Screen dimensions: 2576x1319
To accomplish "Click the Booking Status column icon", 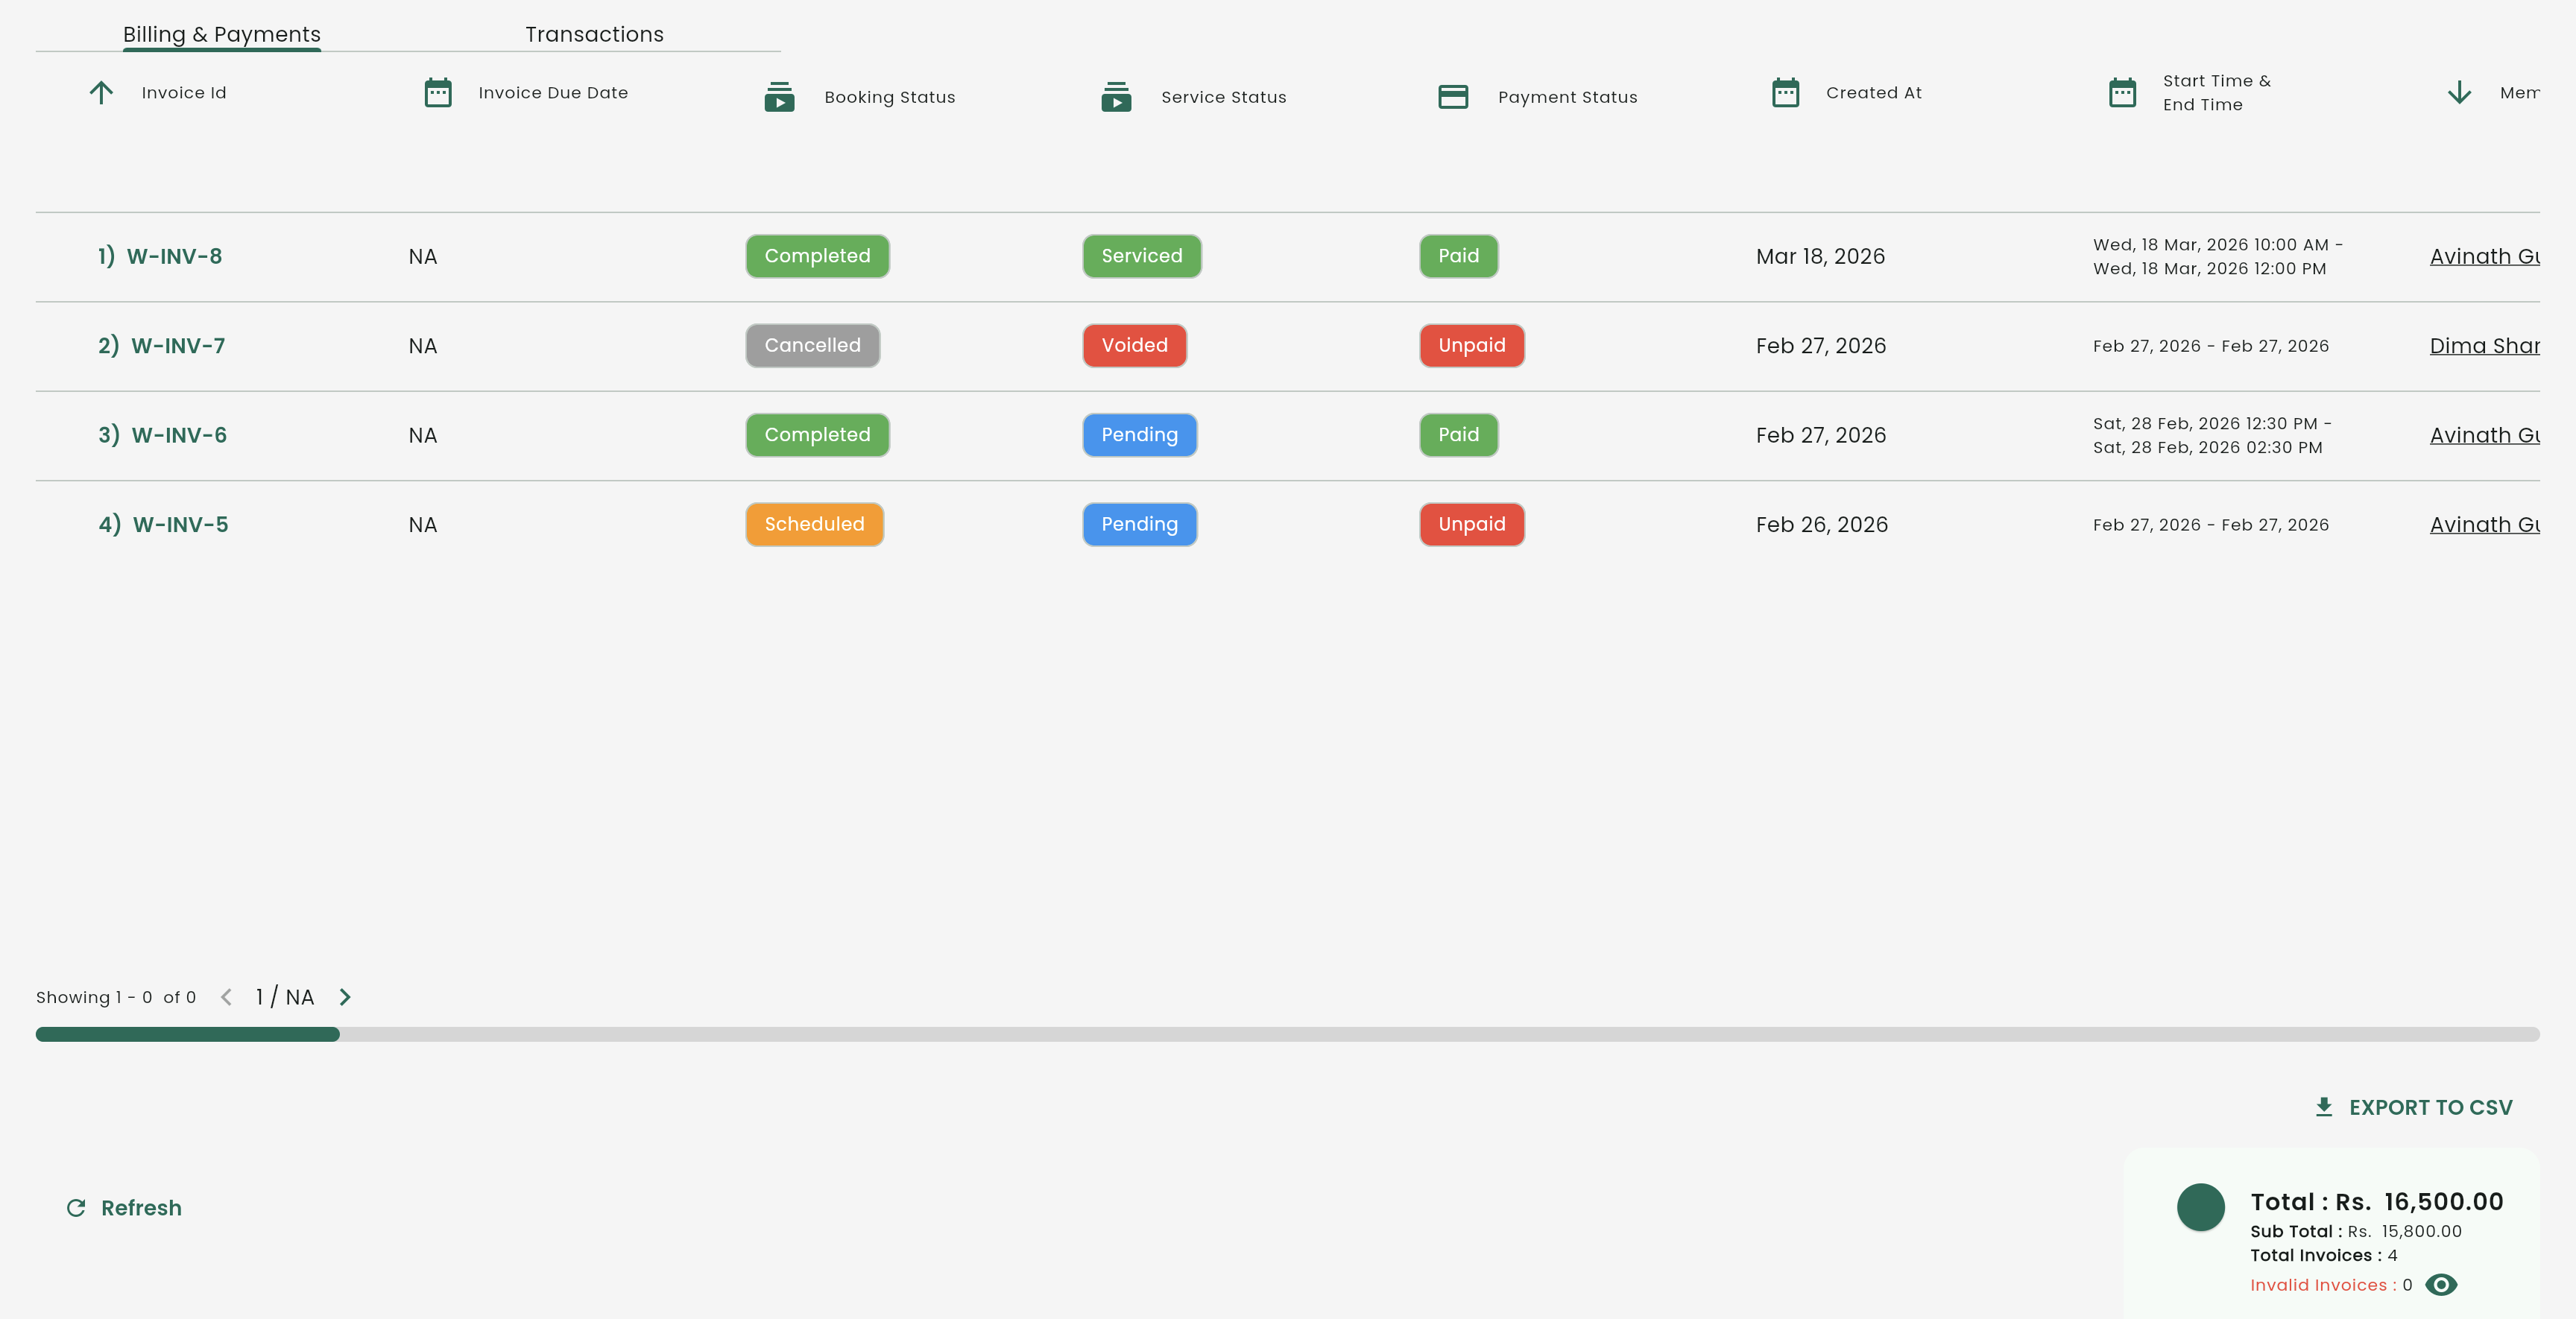I will [x=779, y=97].
